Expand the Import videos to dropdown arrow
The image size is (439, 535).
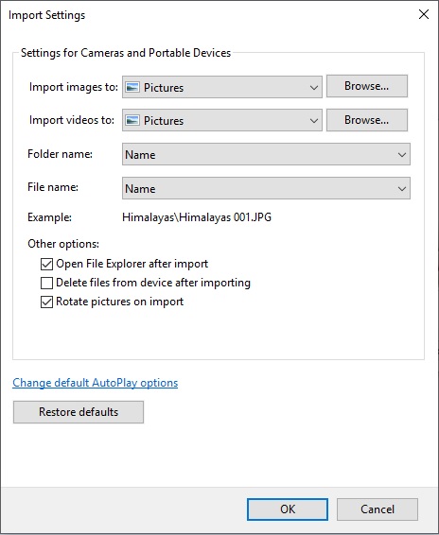tap(314, 120)
